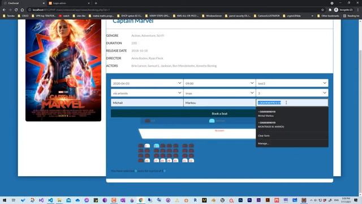Screen dimensions: 362x204
Task: Open Visual Studio Code from the taskbar
Action: (x=50, y=200)
